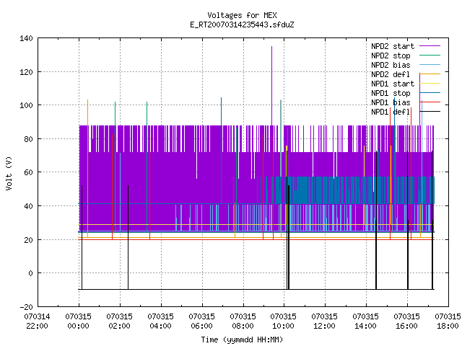Click the x-axis tick '070315 00:00'
The height and width of the screenshot is (346, 462).
coord(79,321)
